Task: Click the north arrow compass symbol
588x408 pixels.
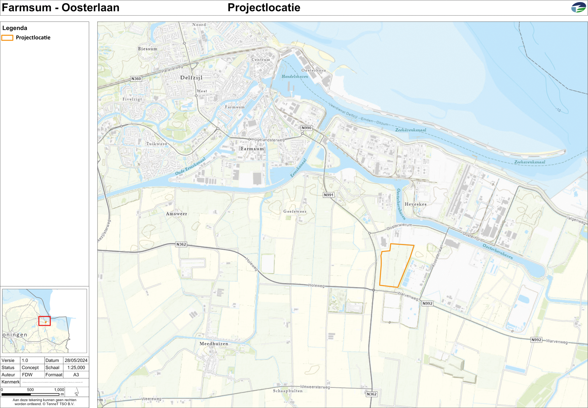Action: (77, 392)
